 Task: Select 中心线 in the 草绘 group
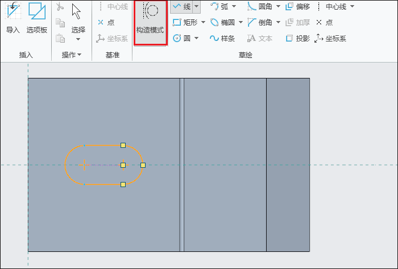(x=331, y=7)
